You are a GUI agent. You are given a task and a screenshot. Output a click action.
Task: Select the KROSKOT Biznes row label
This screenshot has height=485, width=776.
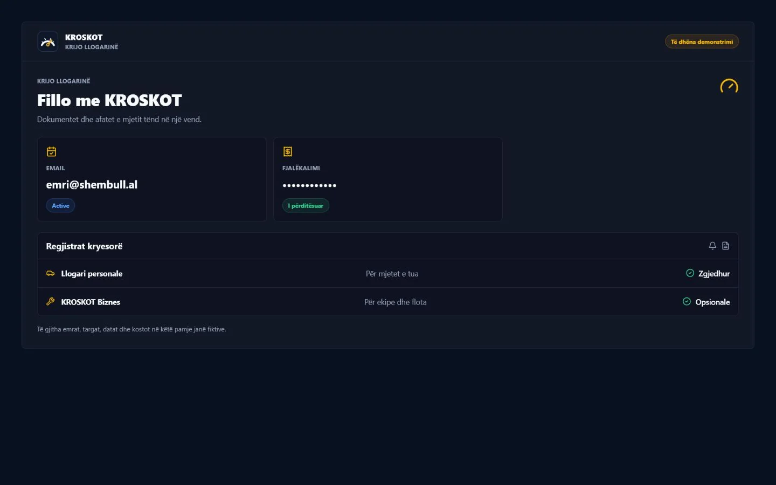(x=91, y=302)
